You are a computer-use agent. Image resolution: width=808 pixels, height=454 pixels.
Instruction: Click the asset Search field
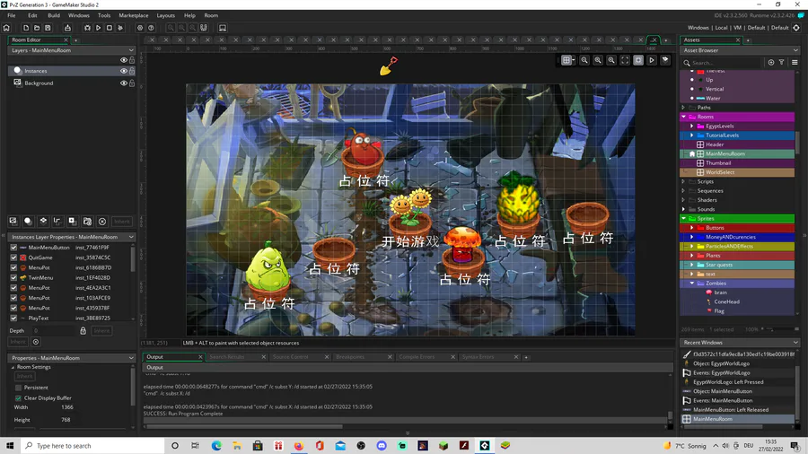(x=724, y=63)
